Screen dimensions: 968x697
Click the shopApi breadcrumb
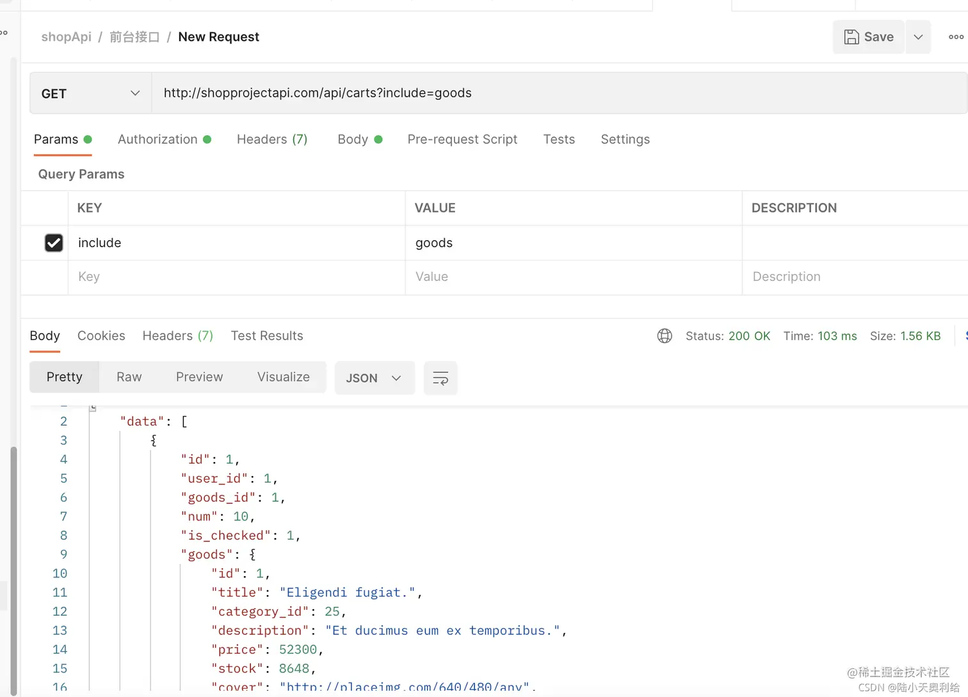click(66, 37)
